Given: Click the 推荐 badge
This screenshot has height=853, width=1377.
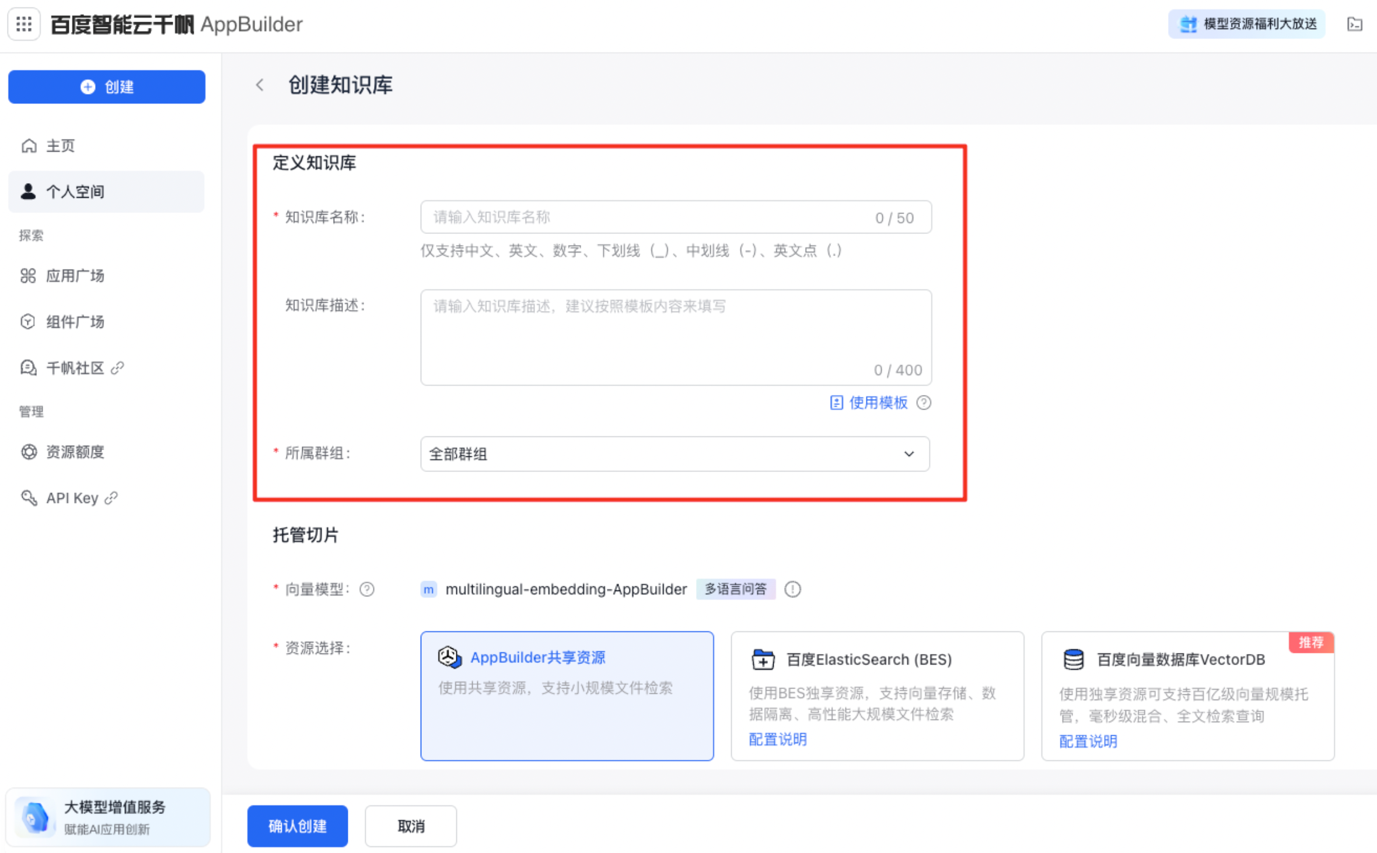Looking at the screenshot, I should [1311, 642].
